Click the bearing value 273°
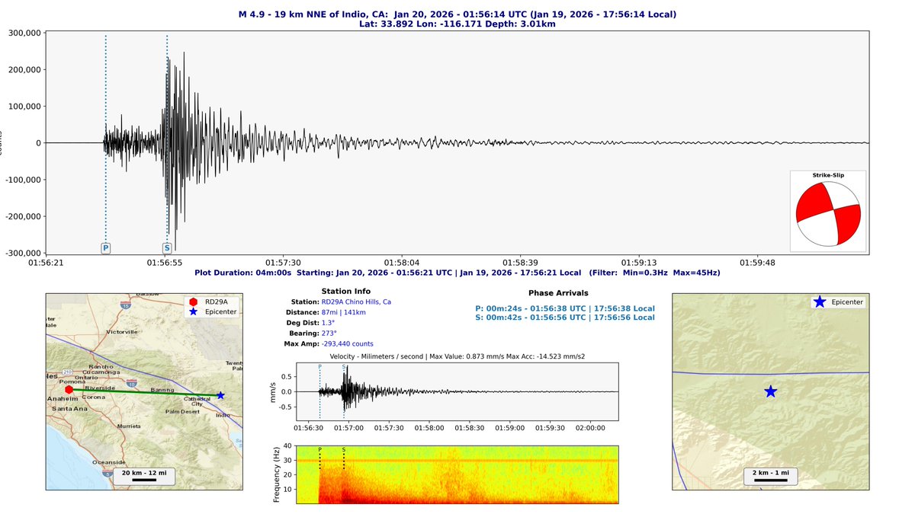Viewport: 915px width, 514px height. pyautogui.click(x=329, y=333)
